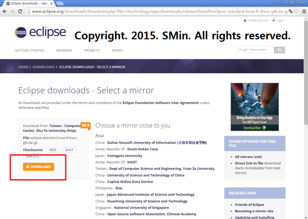Open the MORE dropdown menu

[118, 50]
